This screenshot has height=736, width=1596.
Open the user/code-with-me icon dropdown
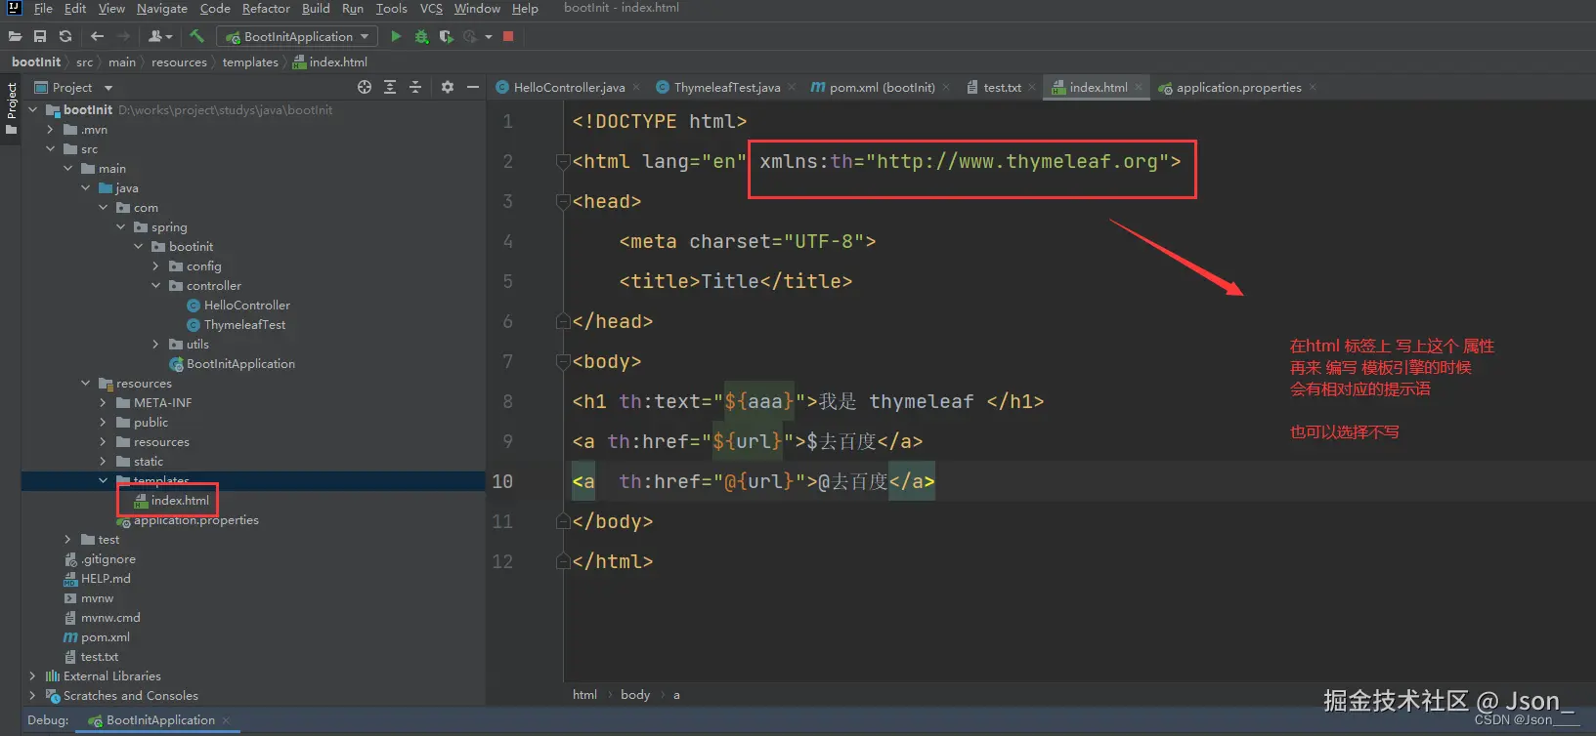pos(160,36)
